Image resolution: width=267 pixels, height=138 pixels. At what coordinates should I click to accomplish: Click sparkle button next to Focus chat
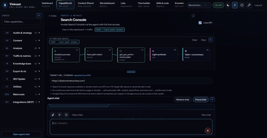212,100
